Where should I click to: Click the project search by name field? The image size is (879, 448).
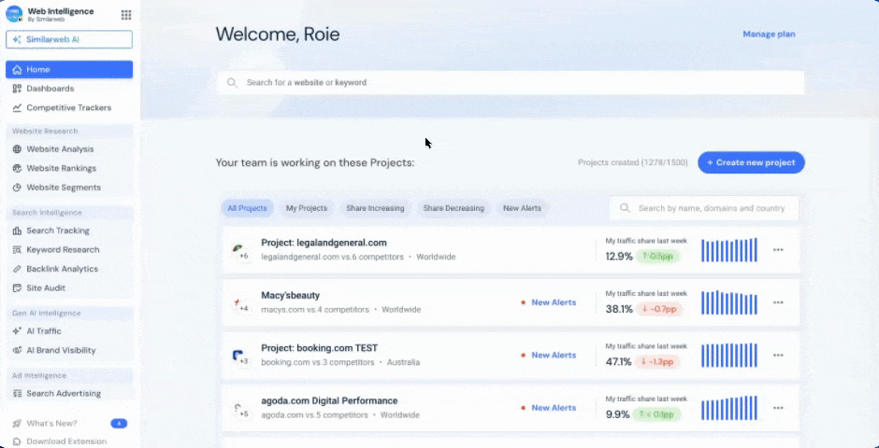click(x=704, y=208)
